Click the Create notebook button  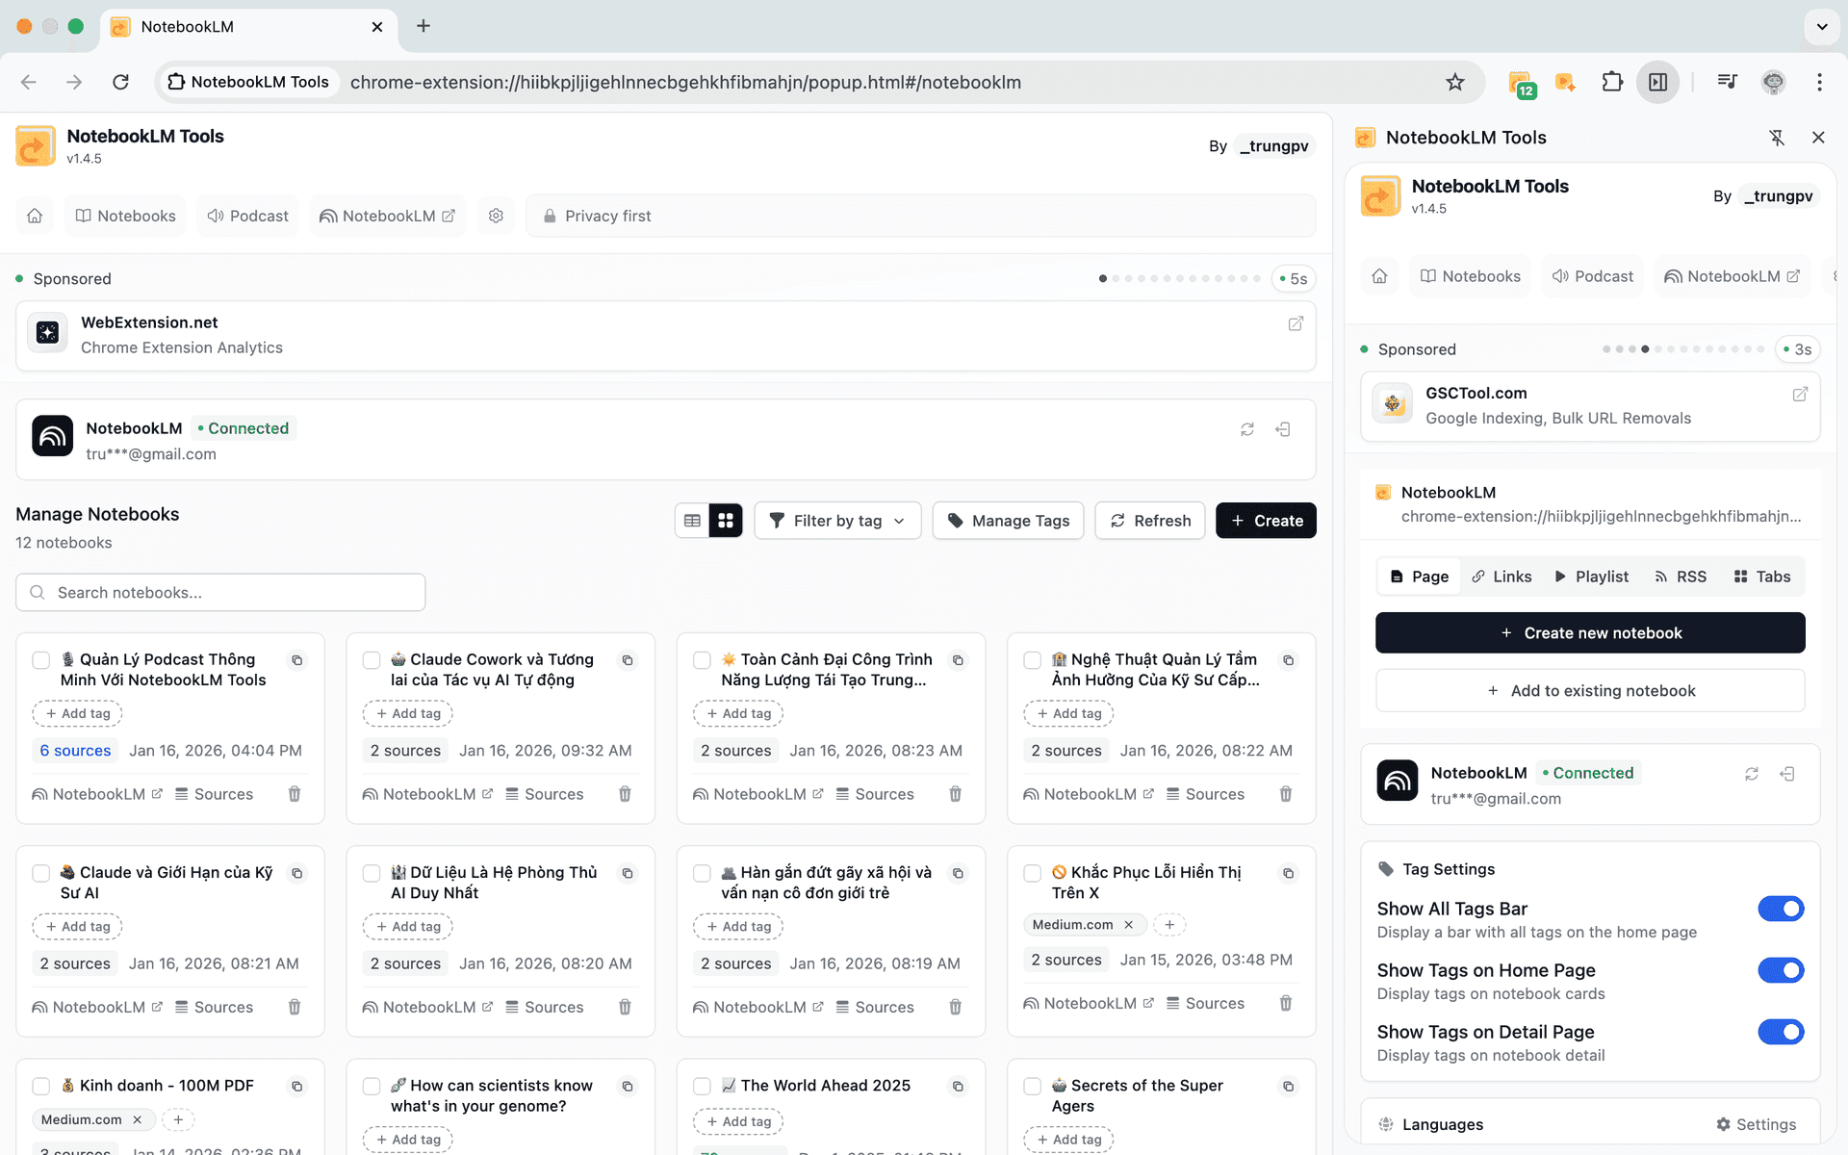pyautogui.click(x=1266, y=521)
